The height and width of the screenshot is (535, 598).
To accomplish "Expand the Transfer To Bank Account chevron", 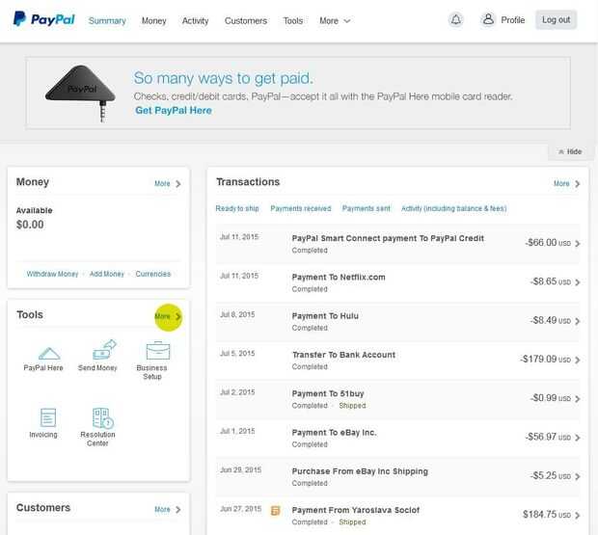I will click(x=578, y=361).
